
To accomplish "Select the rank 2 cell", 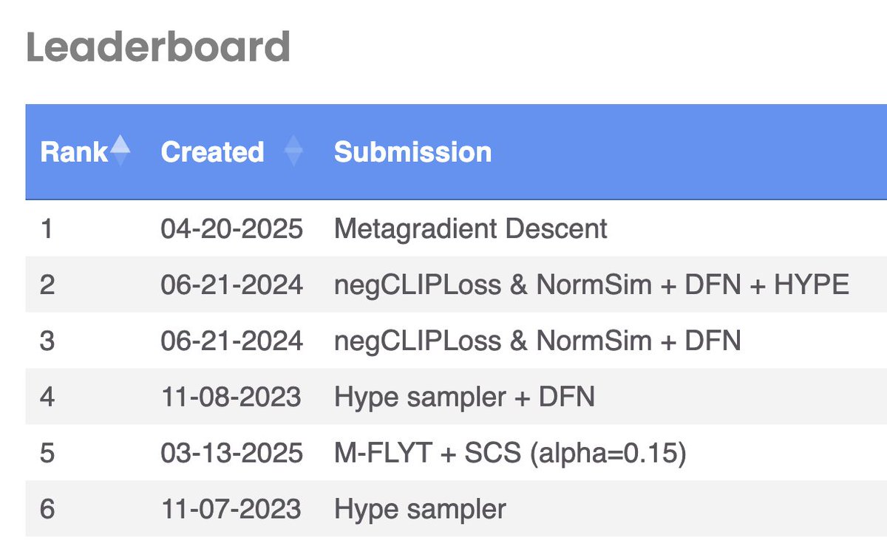I will click(47, 284).
